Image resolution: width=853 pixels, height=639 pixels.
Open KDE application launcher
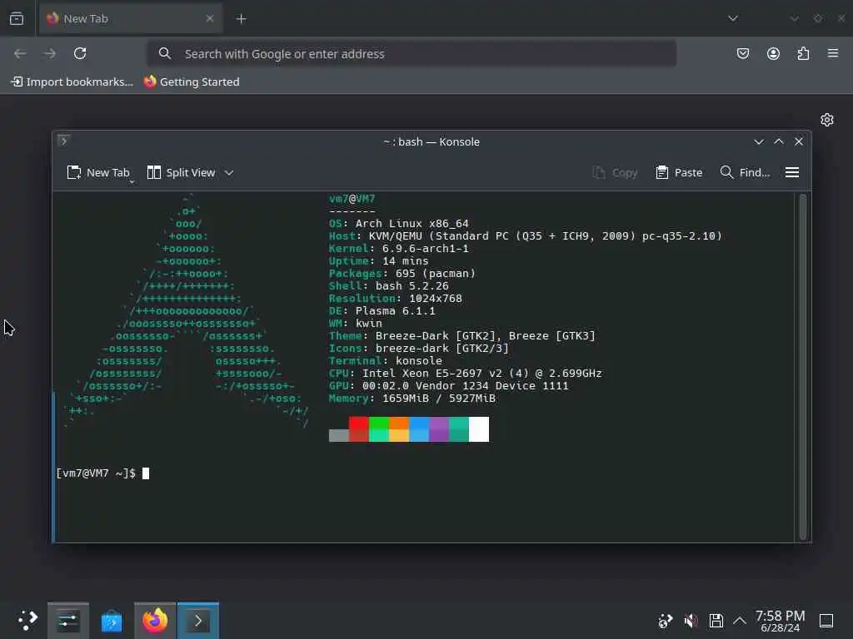pyautogui.click(x=27, y=620)
